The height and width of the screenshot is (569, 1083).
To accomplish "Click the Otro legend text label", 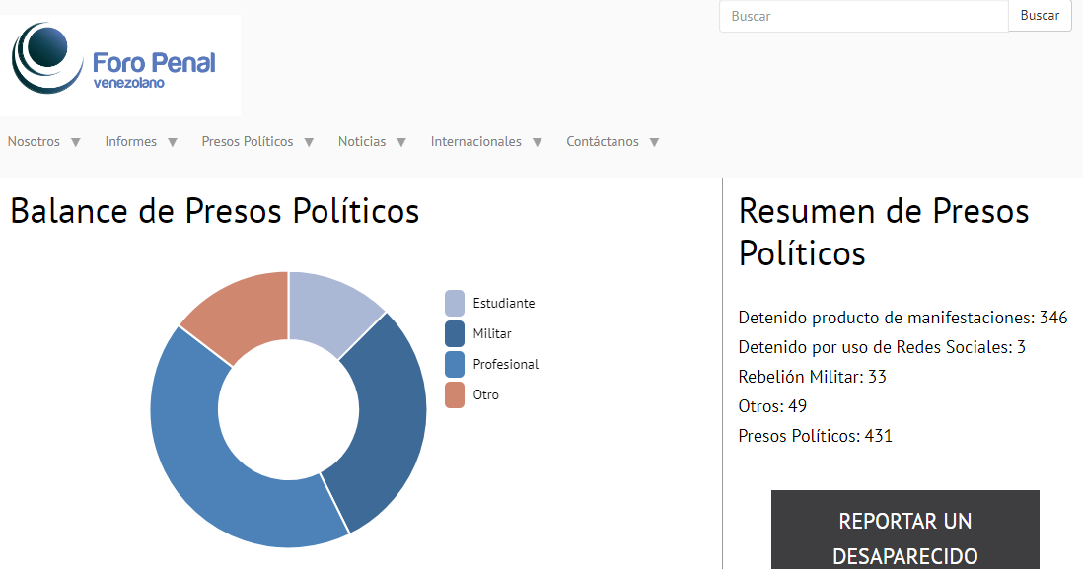I will pyautogui.click(x=485, y=394).
